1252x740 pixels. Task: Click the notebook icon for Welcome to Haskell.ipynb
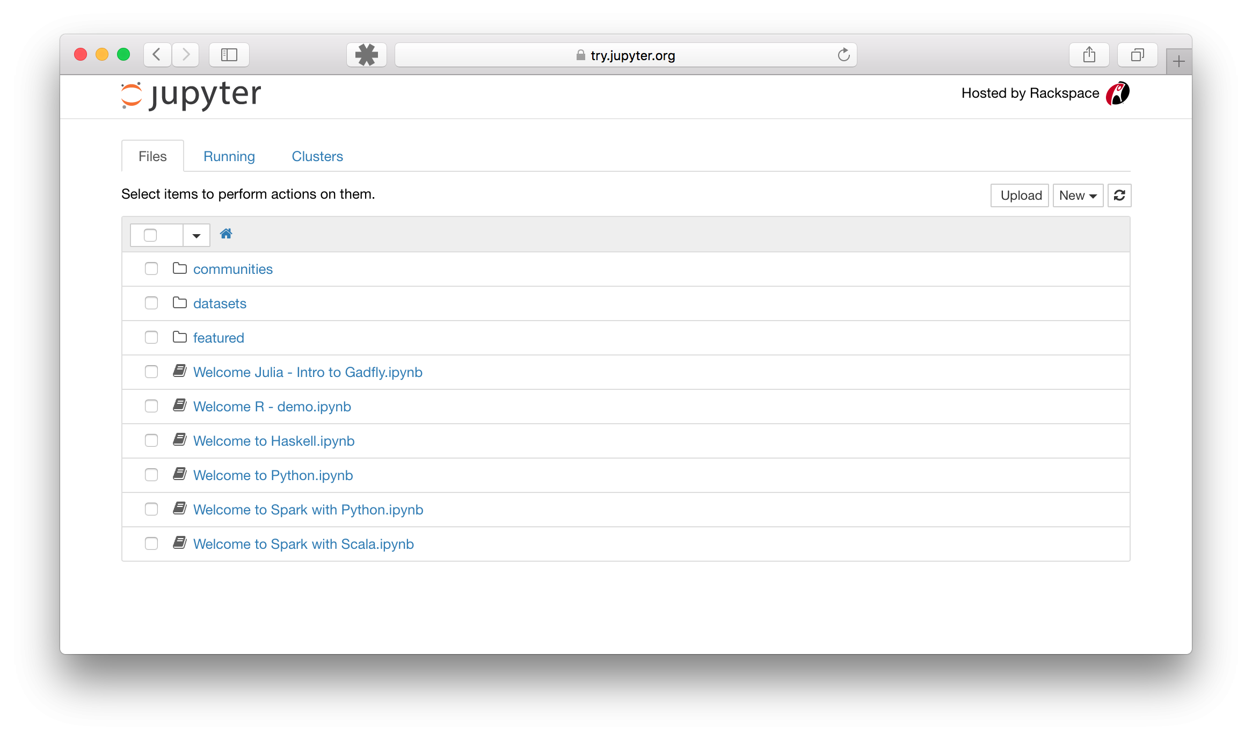180,440
